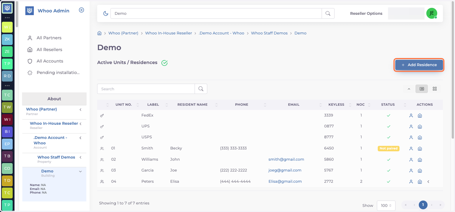The width and height of the screenshot is (455, 212).
Task: Click the Not paired status badge
Action: 388,148
